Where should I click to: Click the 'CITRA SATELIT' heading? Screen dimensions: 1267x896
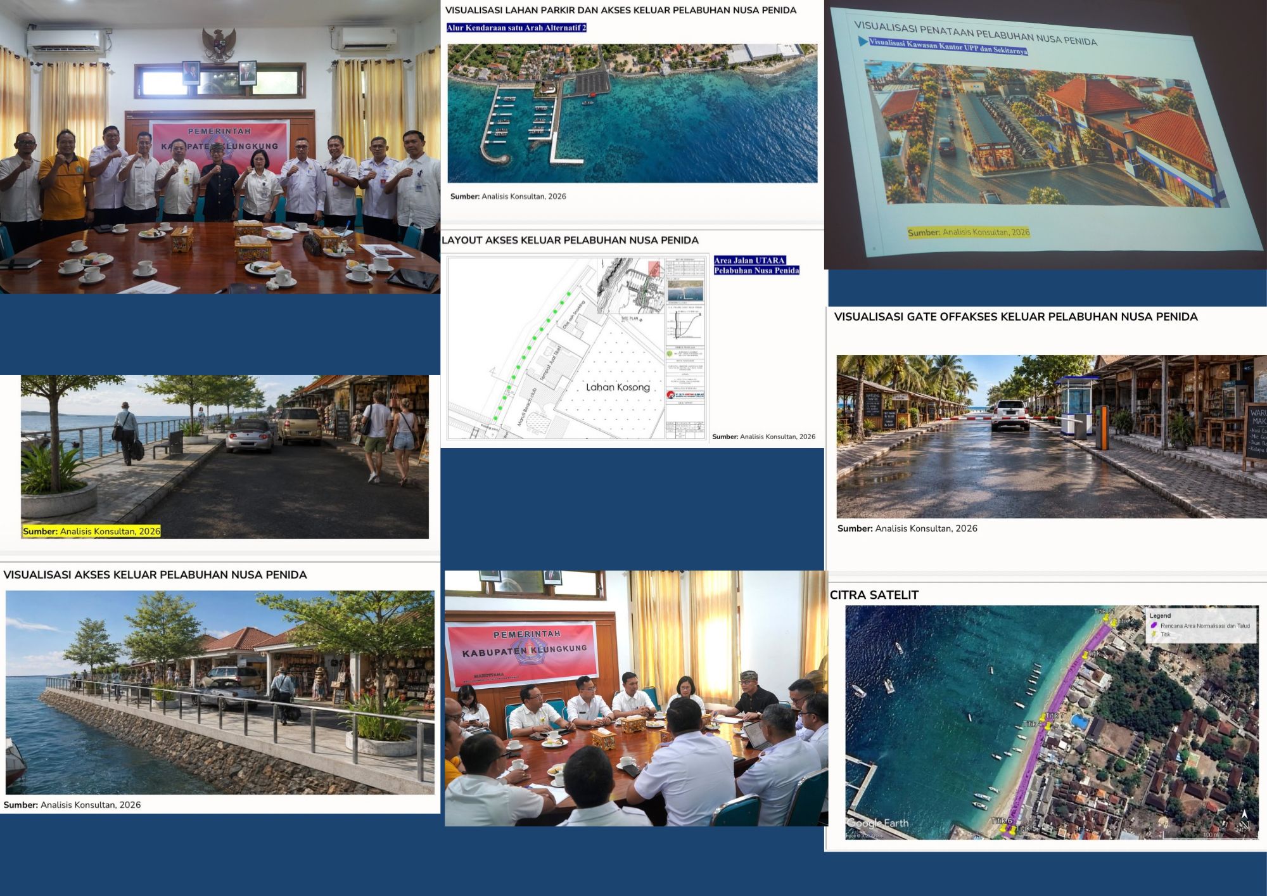[x=874, y=595]
